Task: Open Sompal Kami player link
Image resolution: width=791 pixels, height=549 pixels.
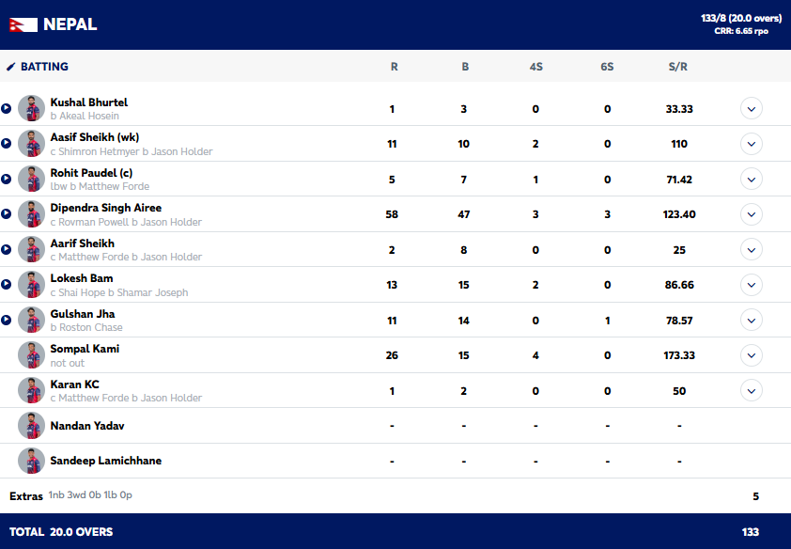Action: click(x=85, y=349)
